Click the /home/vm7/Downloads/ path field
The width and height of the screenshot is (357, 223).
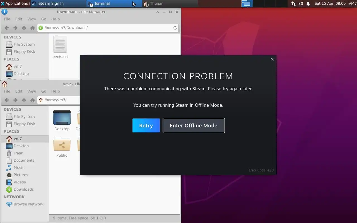108,28
